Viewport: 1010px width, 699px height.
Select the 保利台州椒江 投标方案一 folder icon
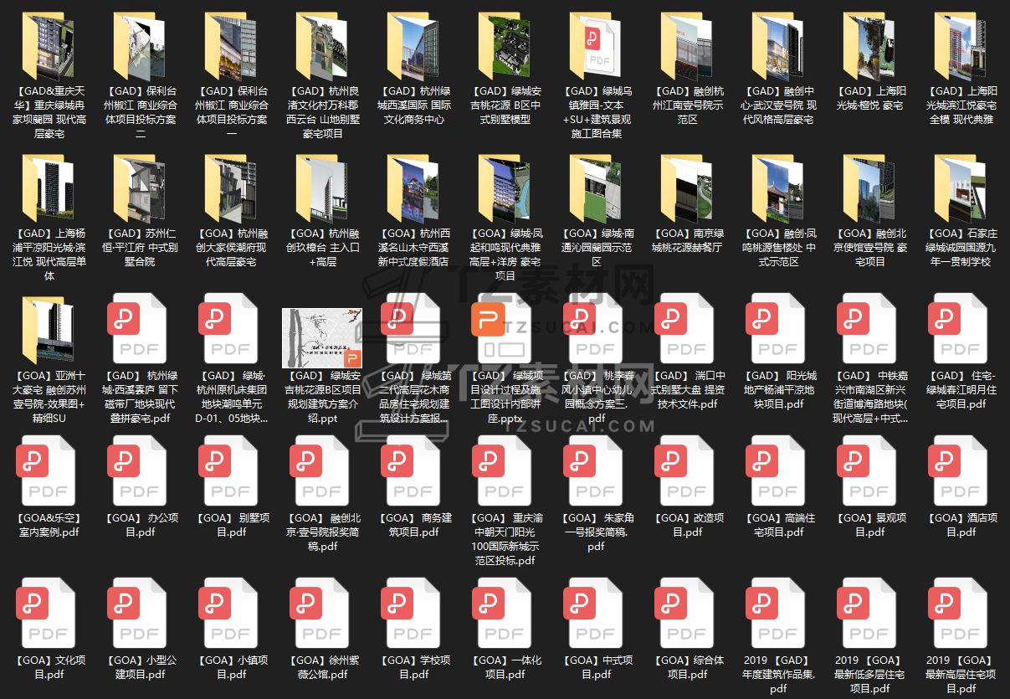tap(232, 47)
